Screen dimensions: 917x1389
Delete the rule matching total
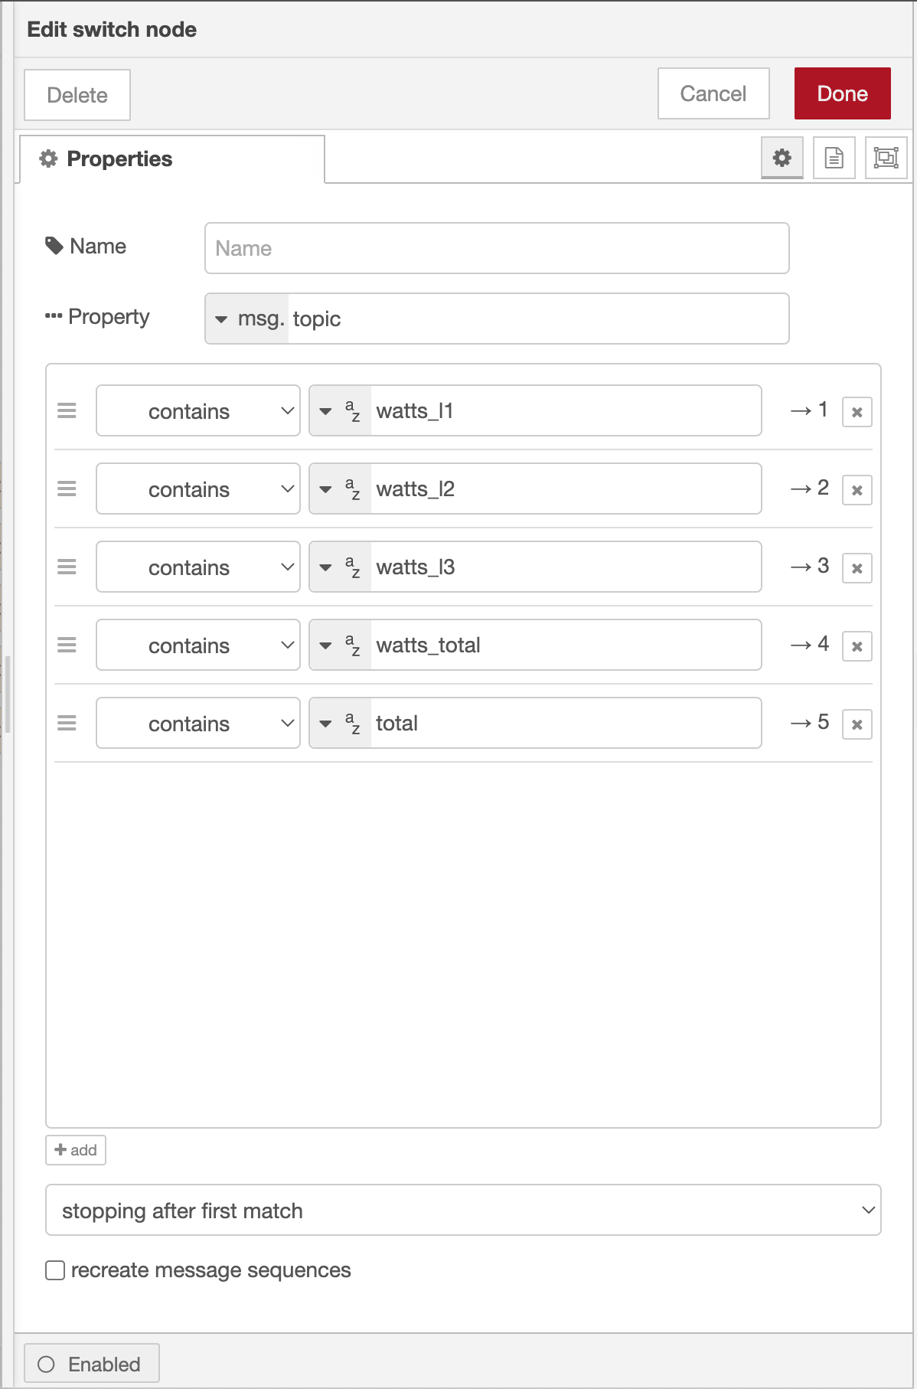pos(857,724)
